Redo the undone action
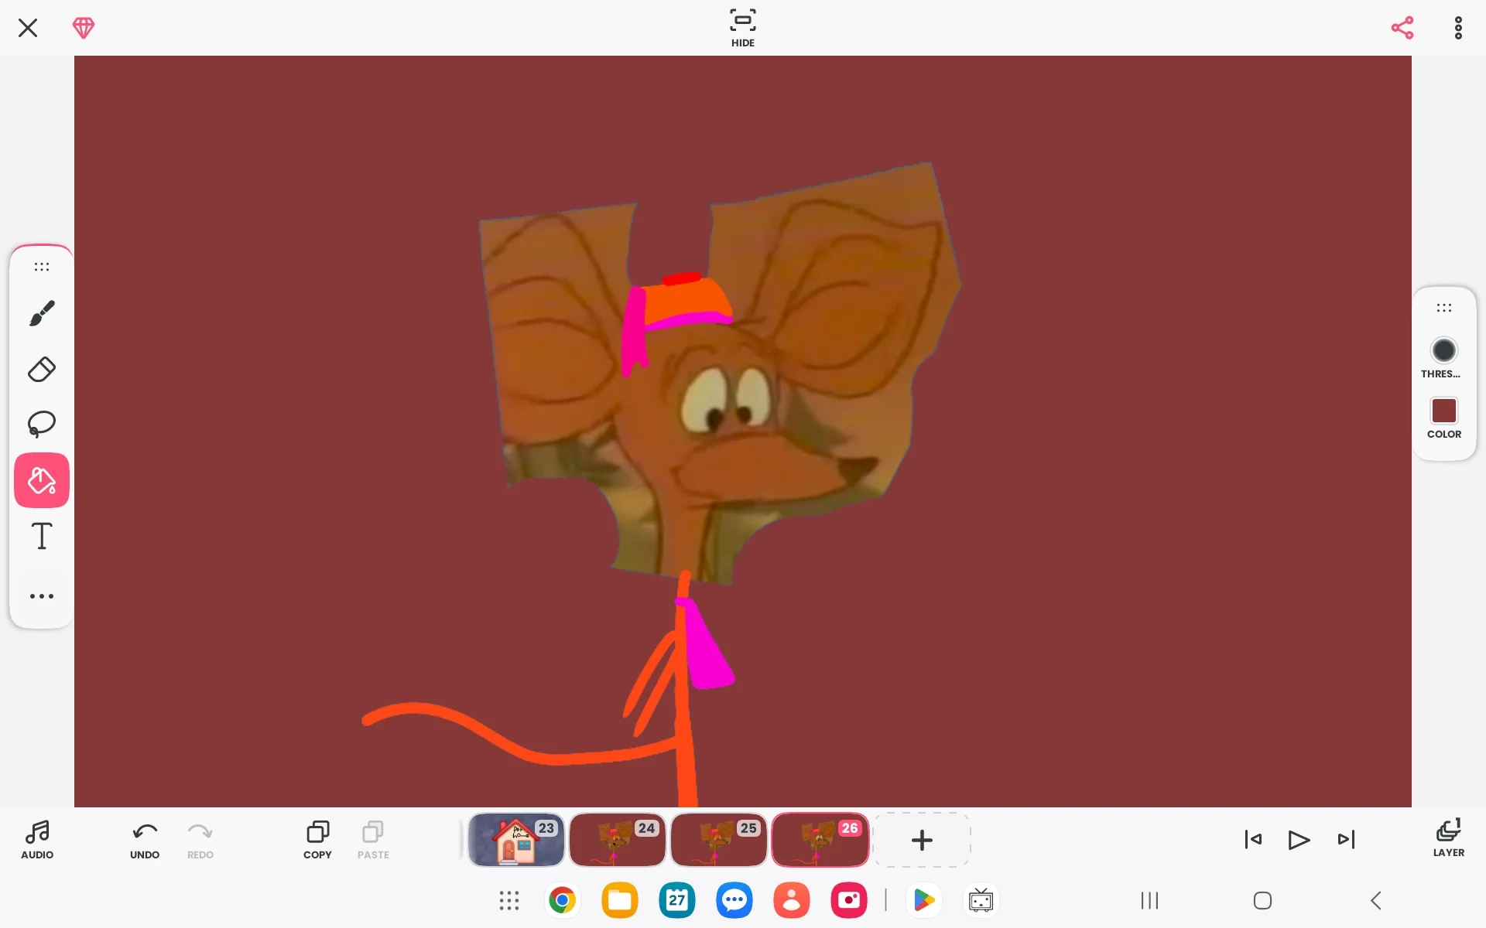This screenshot has width=1486, height=928. [200, 840]
